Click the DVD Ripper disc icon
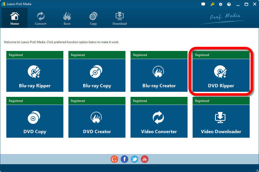Image resolution: width=259 pixels, height=172 pixels. (220, 72)
